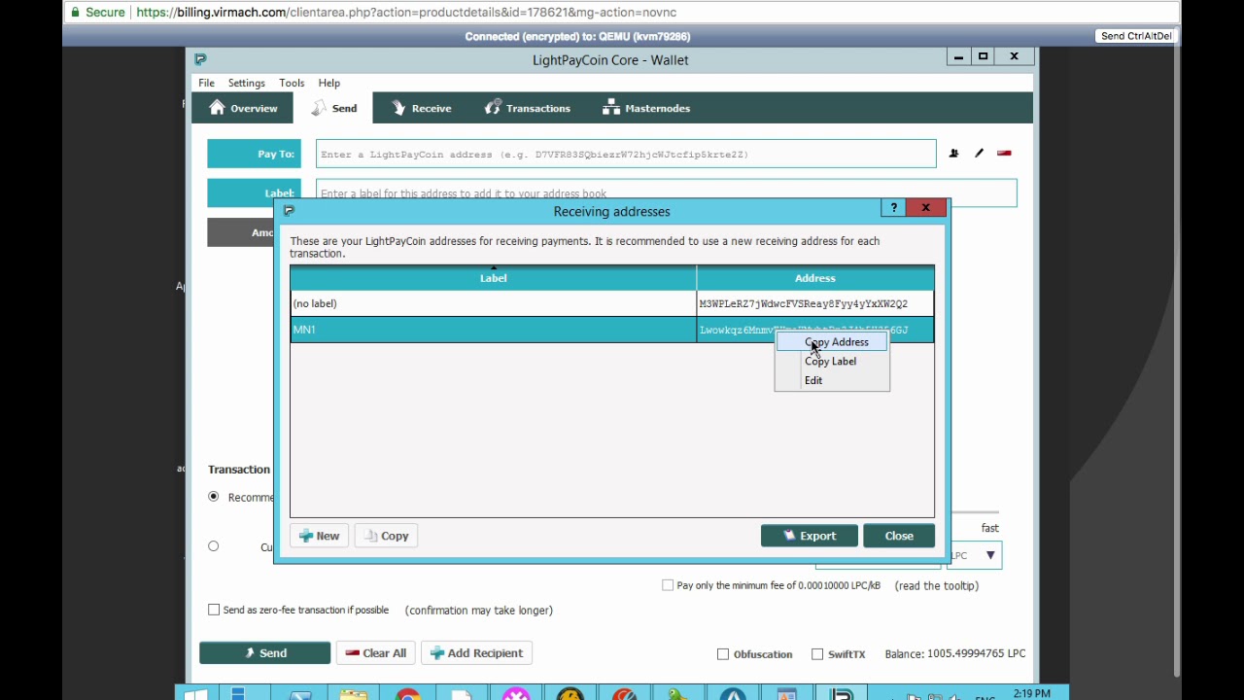This screenshot has height=700, width=1244.
Task: Click the LightPayCoin logo in the wallet title bar
Action: [200, 59]
